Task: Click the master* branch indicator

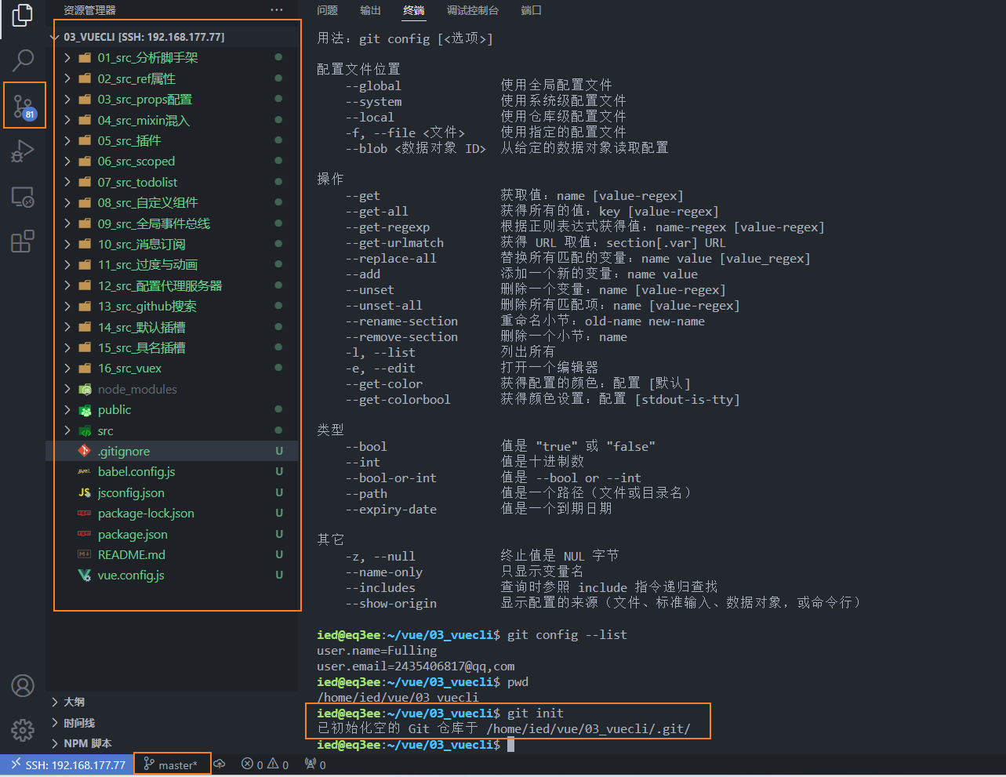Action: coord(171,764)
